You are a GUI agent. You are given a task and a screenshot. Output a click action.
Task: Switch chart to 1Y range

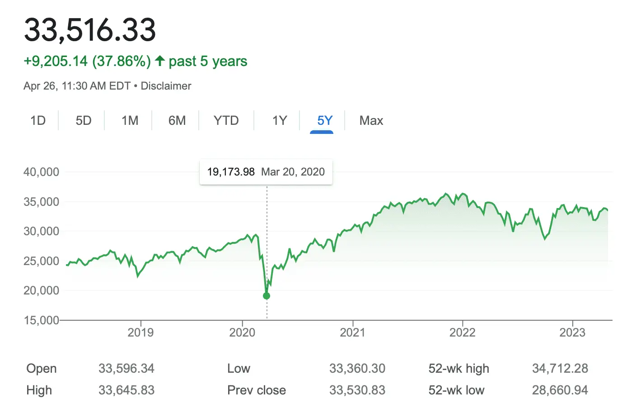click(x=280, y=121)
